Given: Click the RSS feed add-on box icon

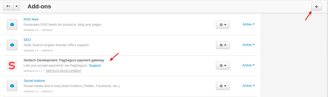Looking at the screenshot, I should click(x=12, y=24).
